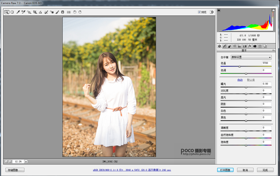Image resolution: width=280 pixels, height=176 pixels.
Task: Click the 色调 tint slider handle
Action: point(246,74)
